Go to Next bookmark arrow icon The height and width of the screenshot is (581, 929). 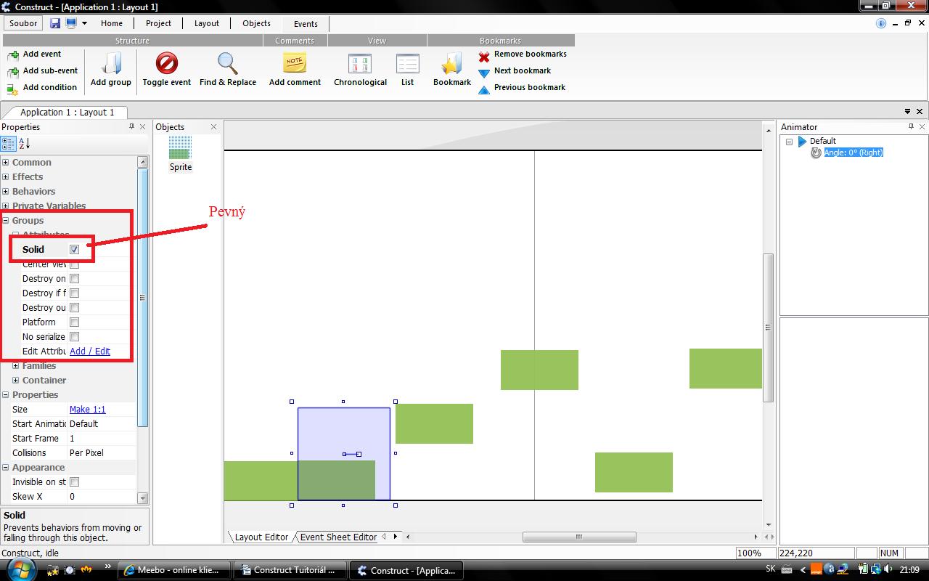[x=484, y=73]
